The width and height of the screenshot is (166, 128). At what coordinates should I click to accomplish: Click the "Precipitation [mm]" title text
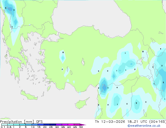[x=17, y=122]
